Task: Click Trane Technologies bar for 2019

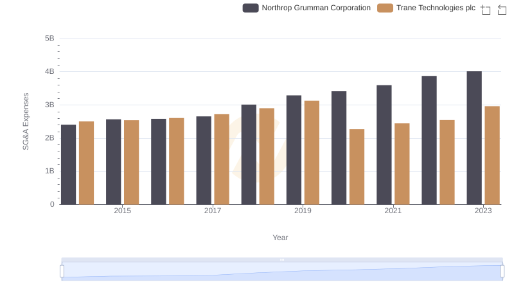Action: [312, 153]
